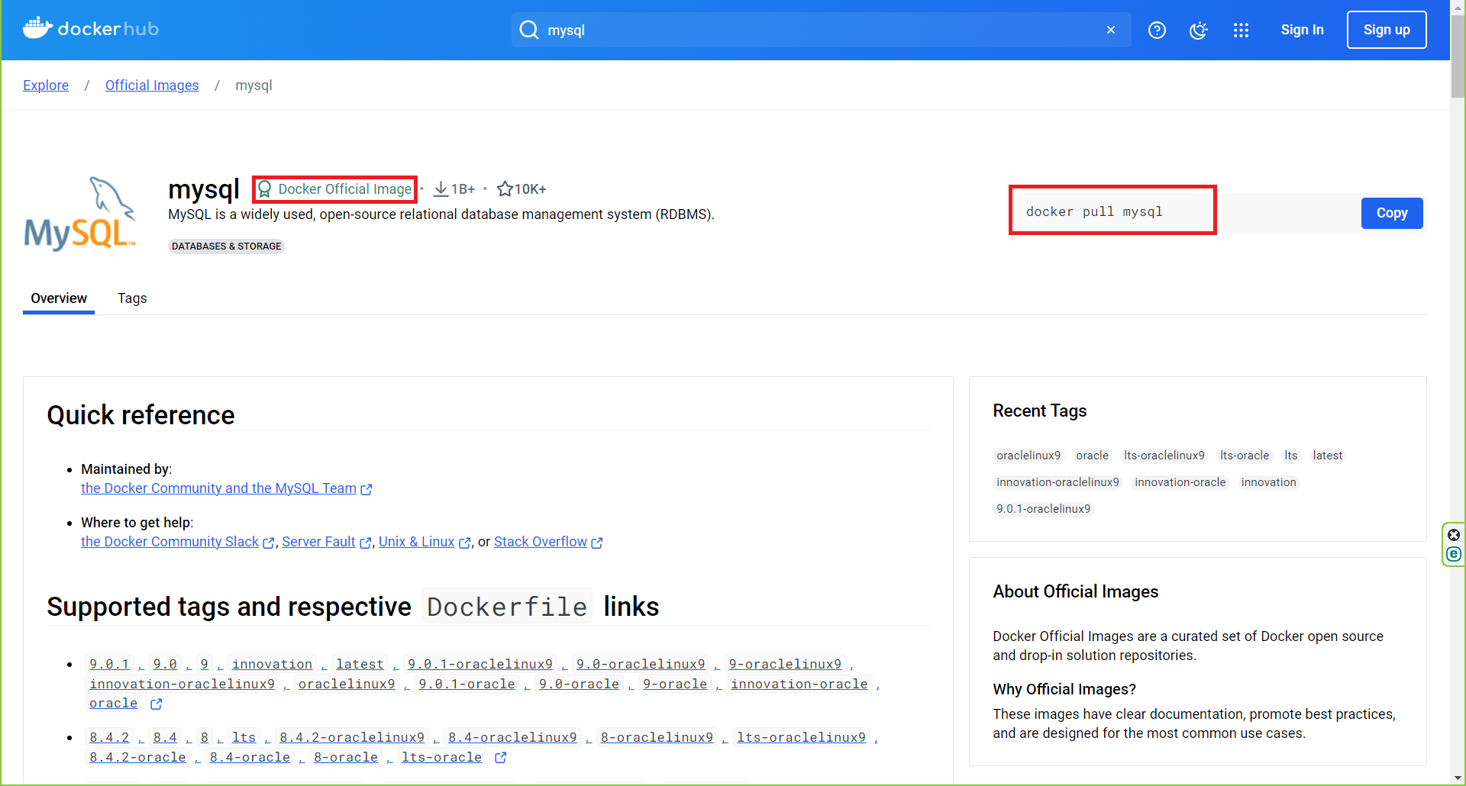Click the search magnifier icon

click(528, 30)
